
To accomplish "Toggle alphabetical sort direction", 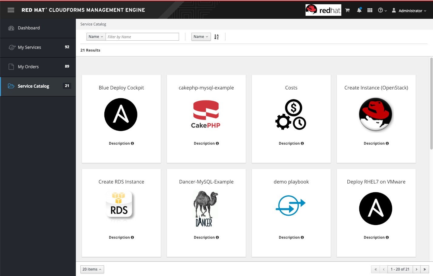I will tap(216, 37).
